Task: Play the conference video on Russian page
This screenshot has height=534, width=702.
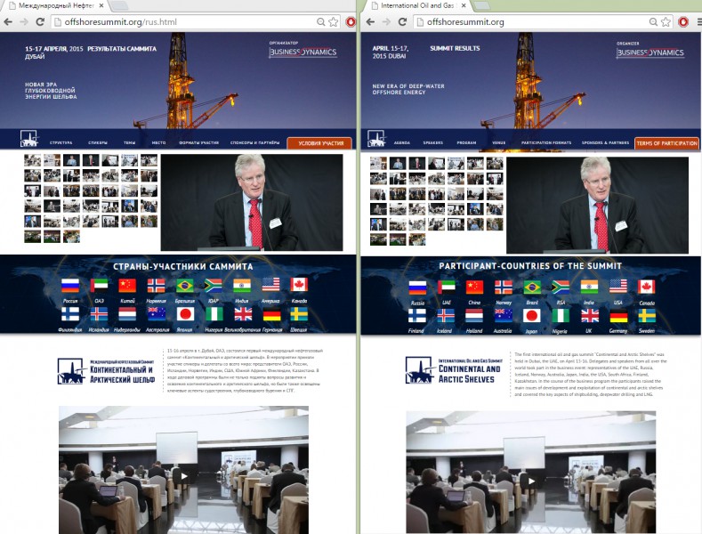Action: point(184,476)
